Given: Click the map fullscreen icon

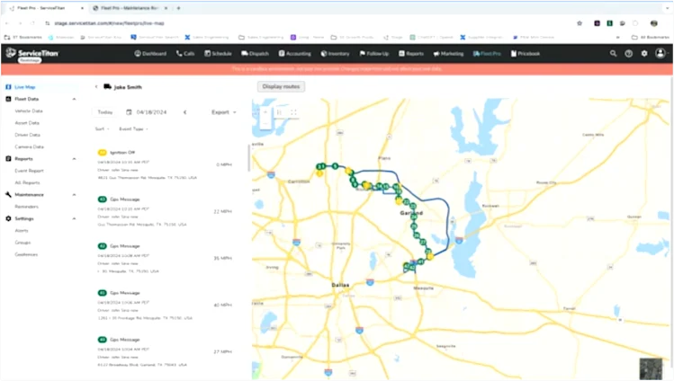Looking at the screenshot, I should pos(293,112).
